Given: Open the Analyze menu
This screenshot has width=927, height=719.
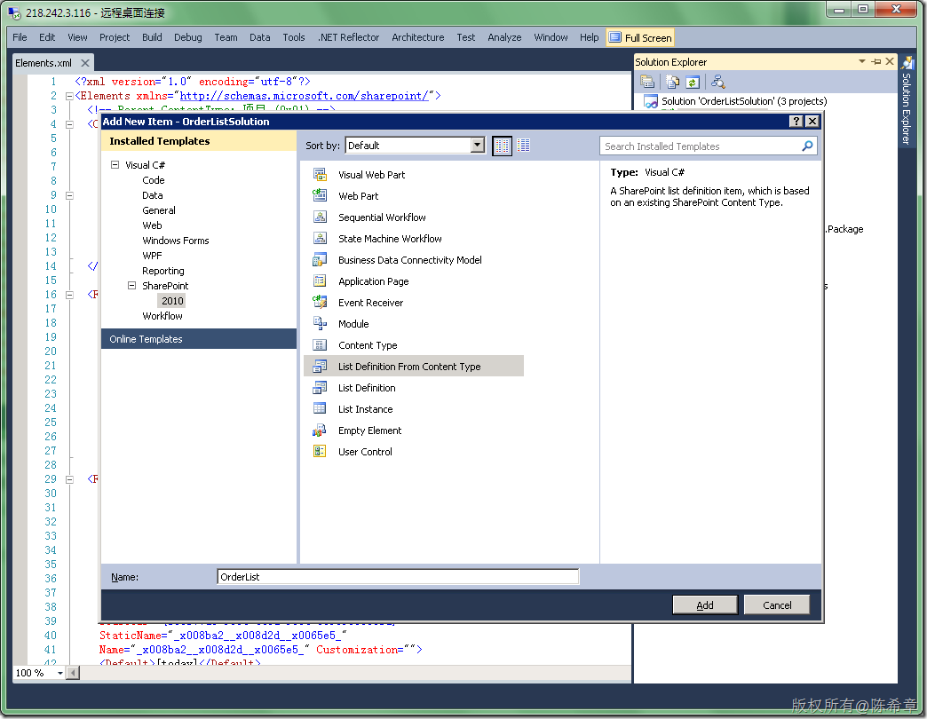Looking at the screenshot, I should tap(504, 37).
